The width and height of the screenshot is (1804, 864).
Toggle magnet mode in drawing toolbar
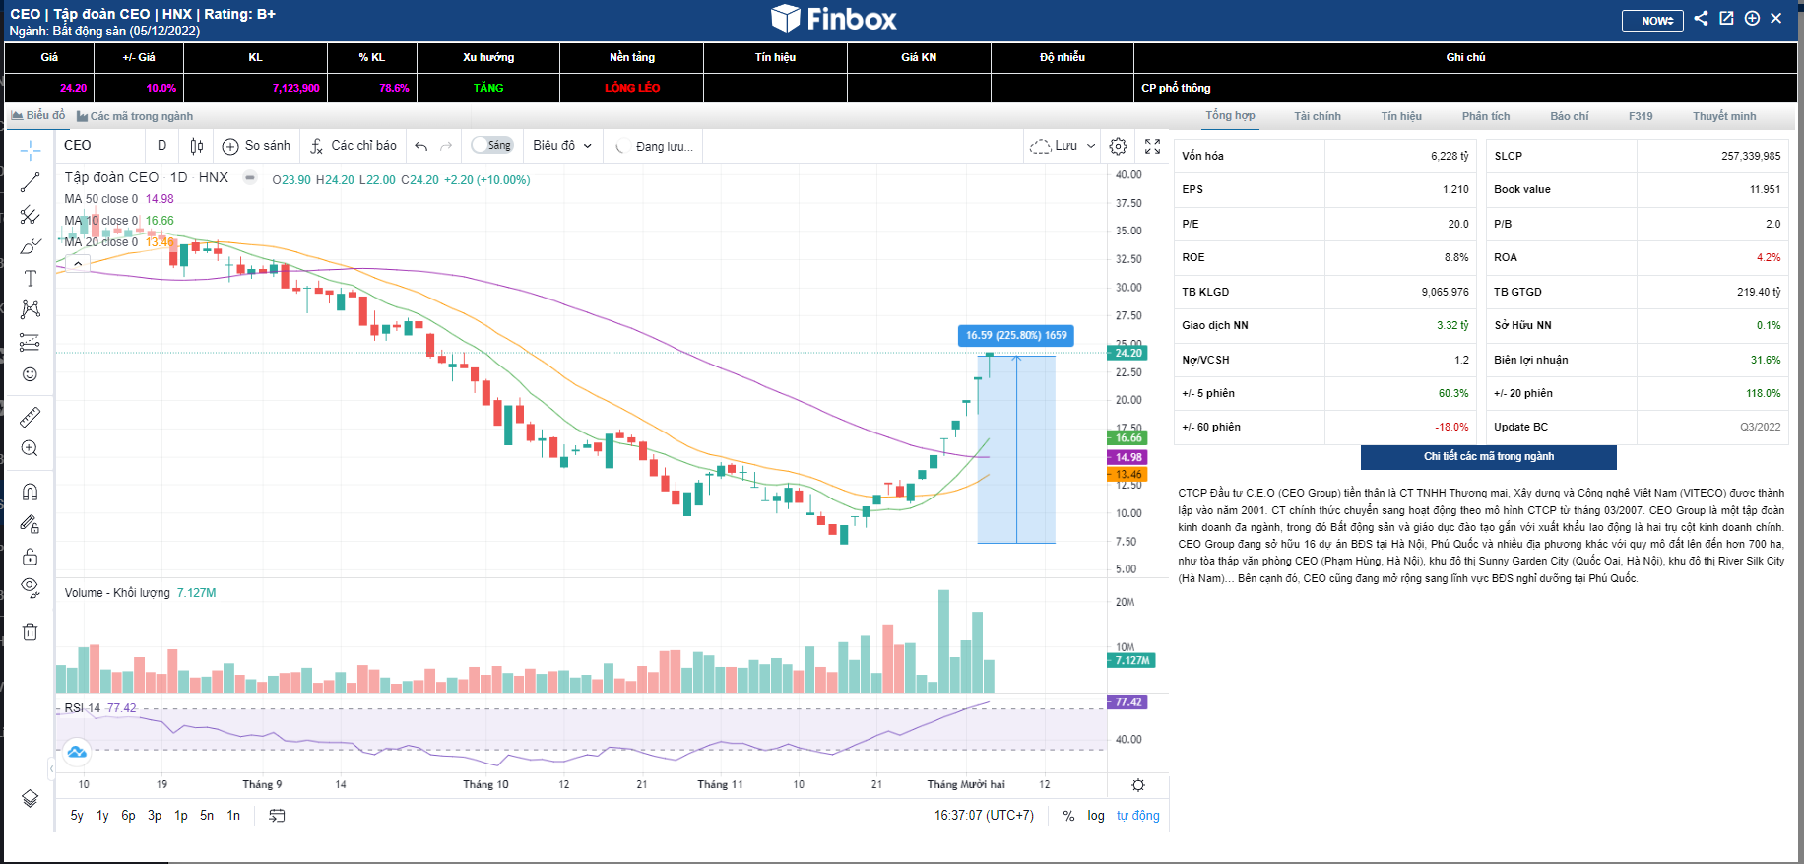click(x=31, y=492)
